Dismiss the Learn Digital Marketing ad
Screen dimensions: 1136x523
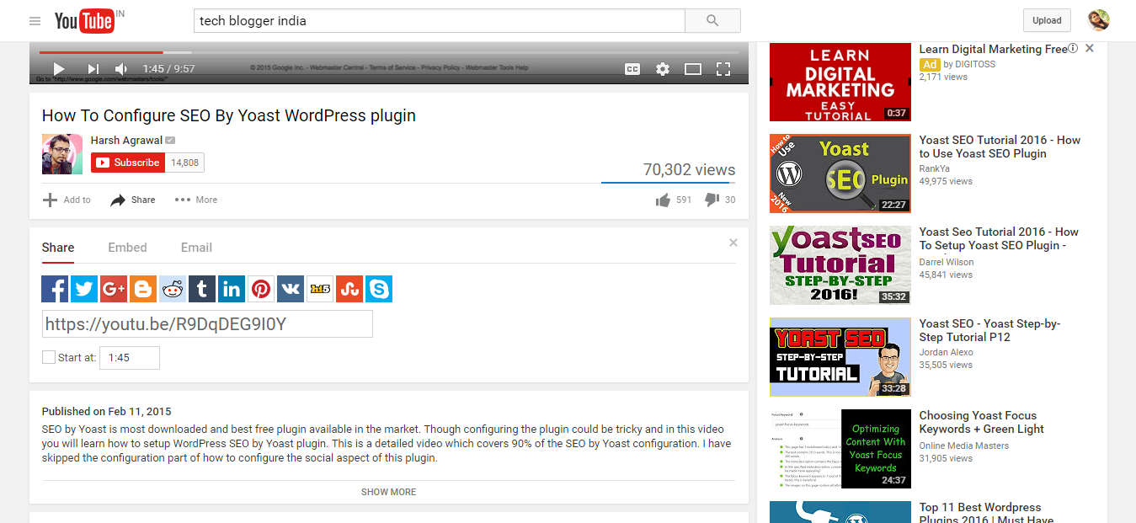(1090, 49)
